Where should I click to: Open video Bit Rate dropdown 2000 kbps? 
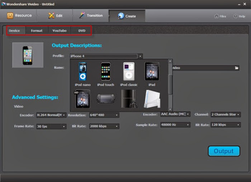click(x=104, y=126)
